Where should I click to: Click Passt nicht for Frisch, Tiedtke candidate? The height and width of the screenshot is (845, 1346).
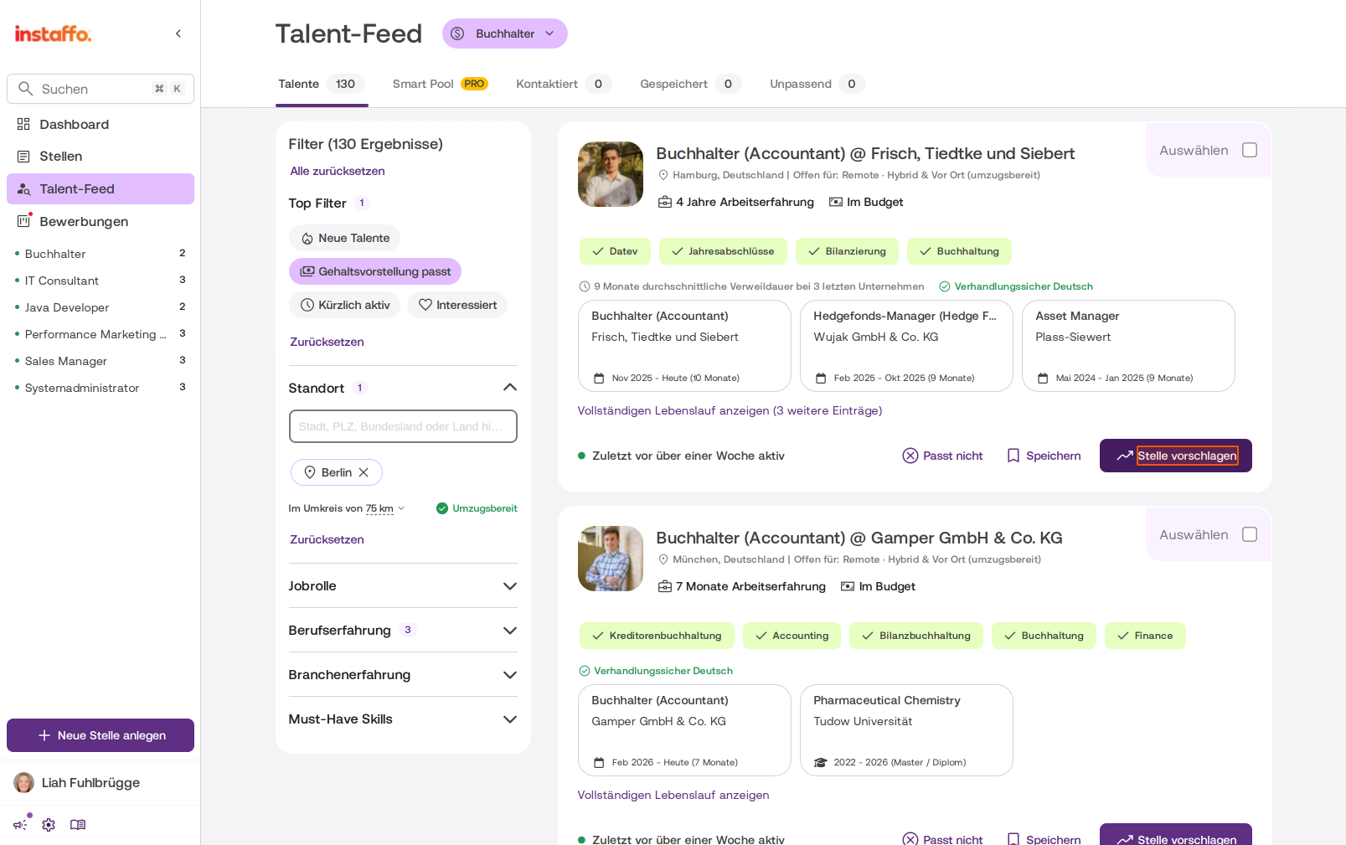click(942, 456)
